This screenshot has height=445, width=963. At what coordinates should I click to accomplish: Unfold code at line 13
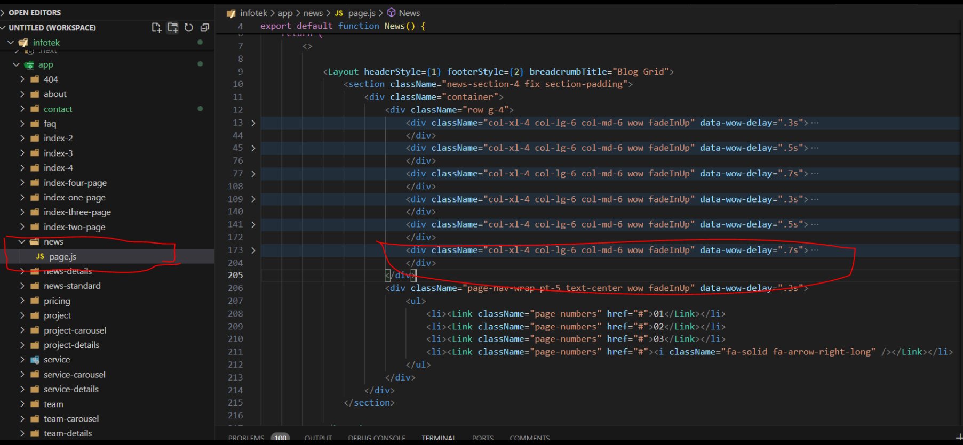[253, 123]
